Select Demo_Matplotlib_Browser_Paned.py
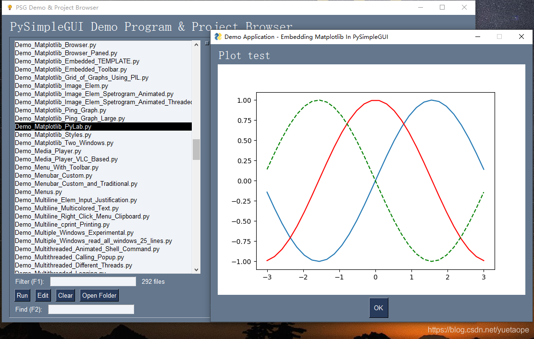Viewport: 534px width, 339px height. pos(103,53)
